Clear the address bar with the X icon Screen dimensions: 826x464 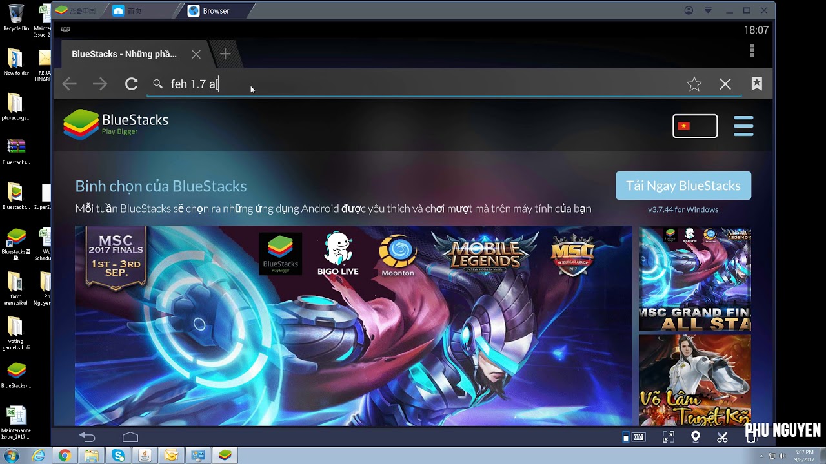[x=725, y=84]
